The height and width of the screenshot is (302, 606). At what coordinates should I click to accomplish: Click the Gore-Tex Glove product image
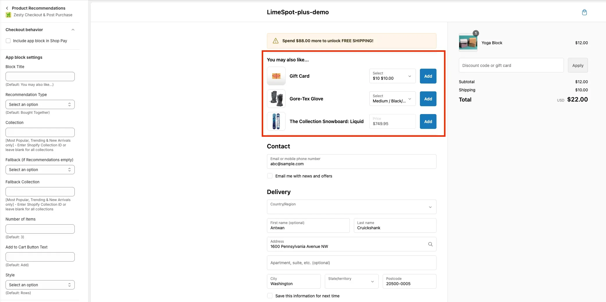tap(276, 99)
